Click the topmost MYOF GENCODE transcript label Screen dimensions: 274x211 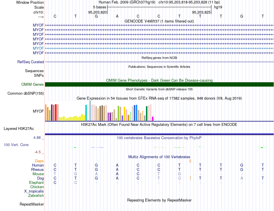38,25
